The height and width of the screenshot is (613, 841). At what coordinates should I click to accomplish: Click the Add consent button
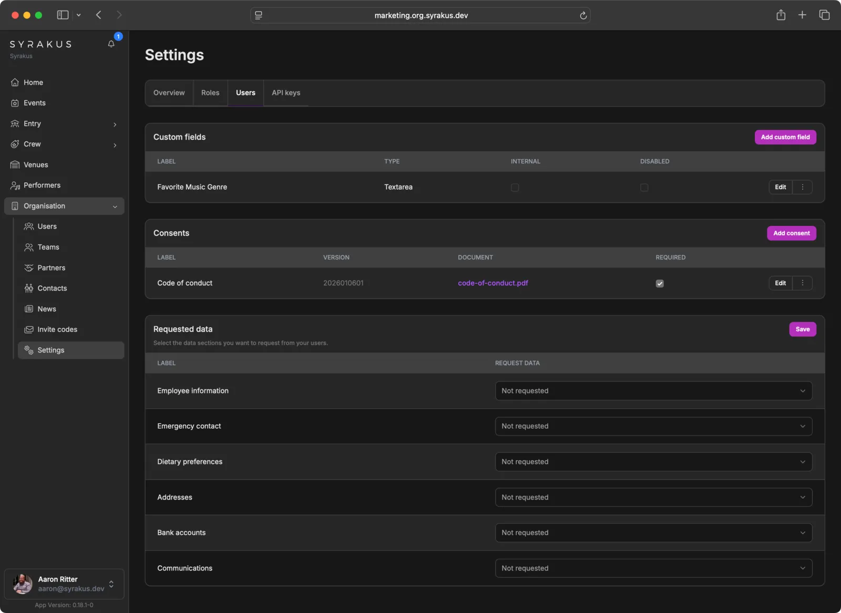[791, 233]
